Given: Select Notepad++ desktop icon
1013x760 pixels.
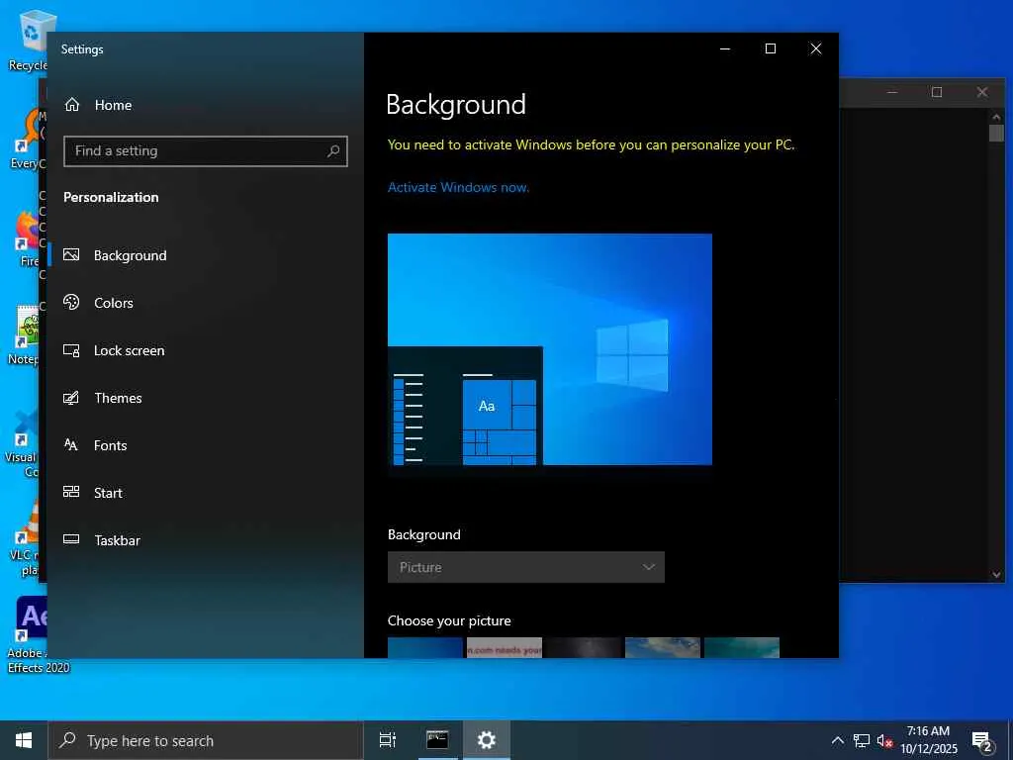Looking at the screenshot, I should point(26,334).
